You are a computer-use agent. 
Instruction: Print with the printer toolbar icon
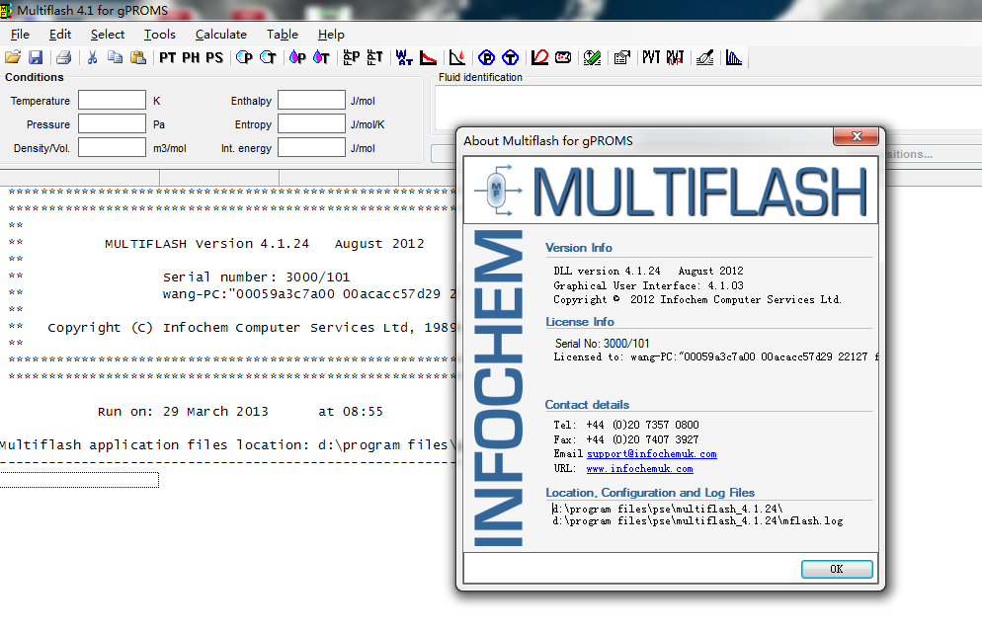coord(63,57)
